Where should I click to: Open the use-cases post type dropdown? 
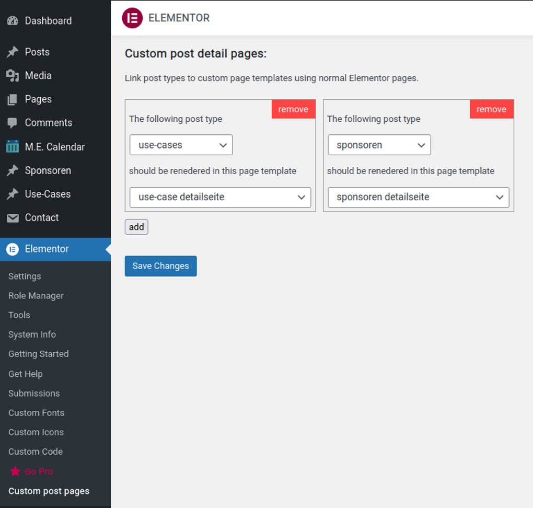pos(181,145)
